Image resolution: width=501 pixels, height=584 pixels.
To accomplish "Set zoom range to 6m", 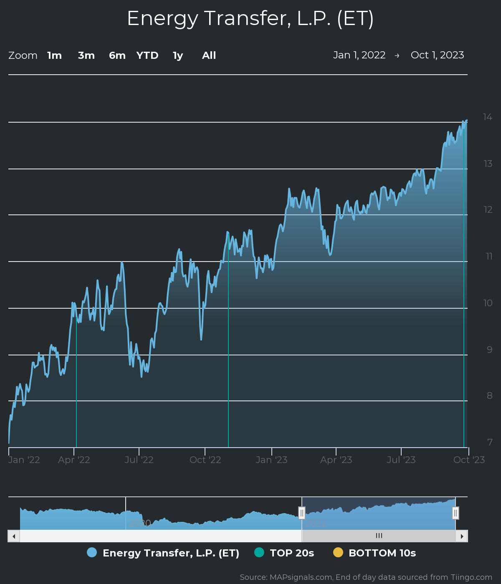I will (x=117, y=55).
